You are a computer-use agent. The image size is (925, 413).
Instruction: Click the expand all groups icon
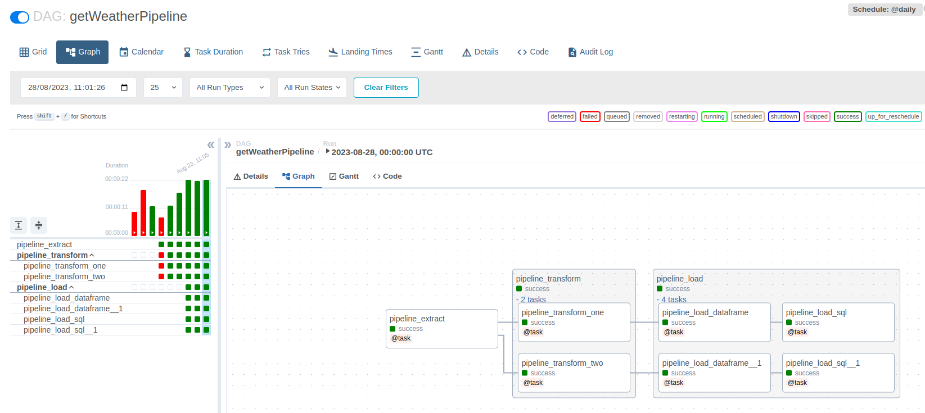(19, 225)
